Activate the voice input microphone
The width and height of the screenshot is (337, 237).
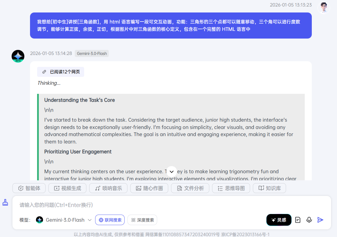pyautogui.click(x=309, y=220)
